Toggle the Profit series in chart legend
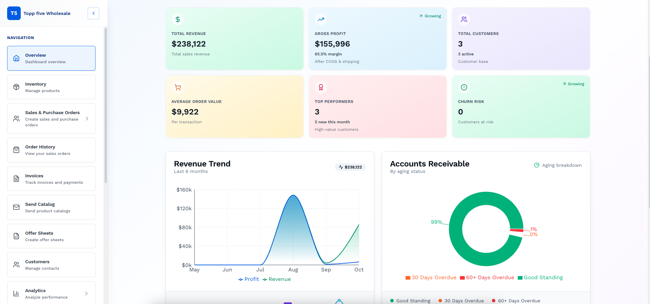Image resolution: width=650 pixels, height=304 pixels. point(249,279)
